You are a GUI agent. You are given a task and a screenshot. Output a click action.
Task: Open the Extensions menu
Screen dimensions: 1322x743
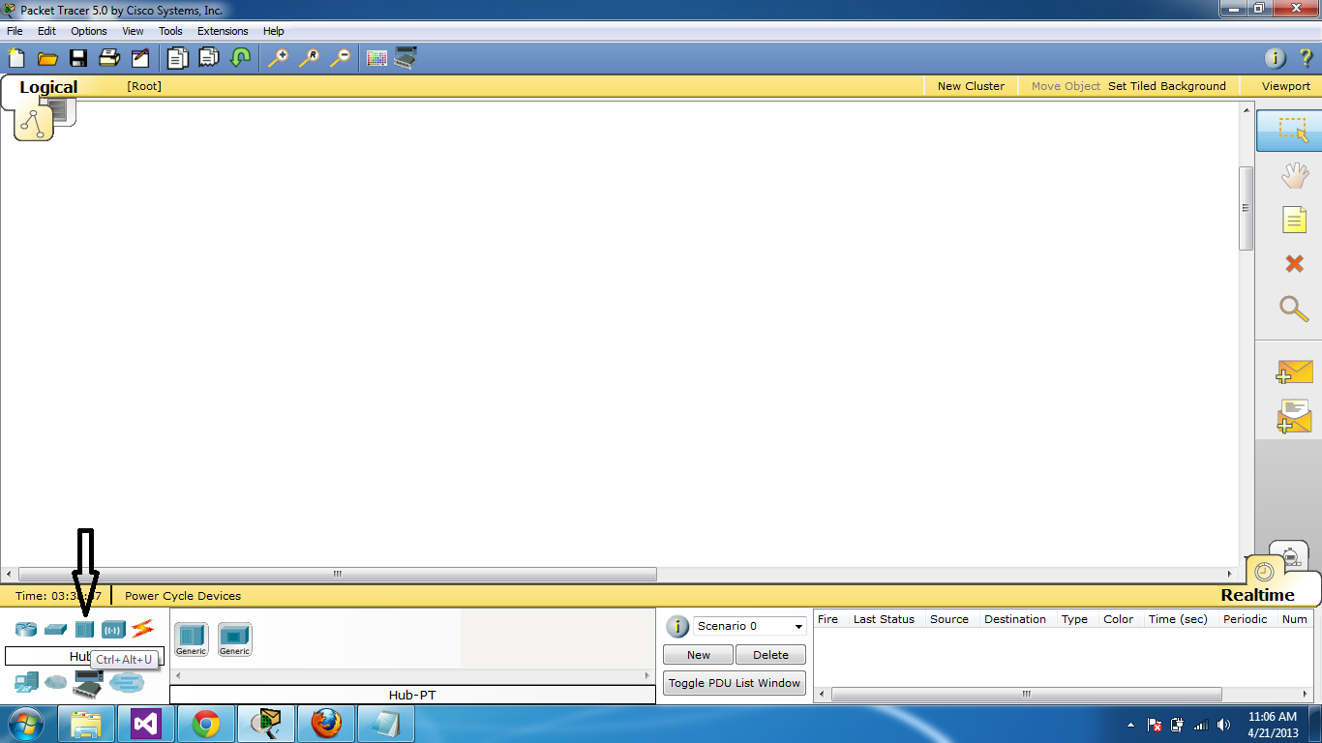[x=223, y=30]
